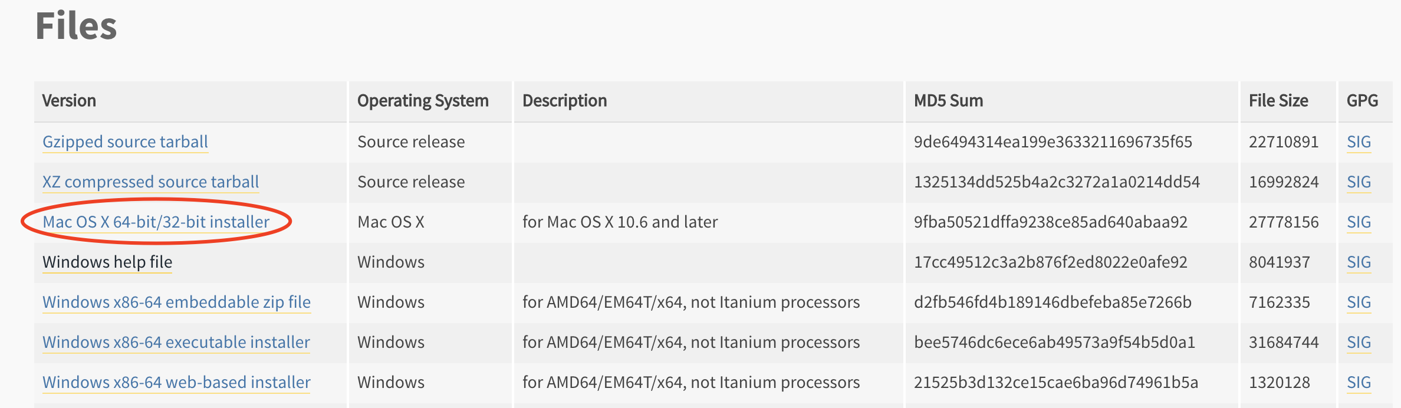Viewport: 1401px width, 408px height.
Task: Open SIG link for Gzipped source tarball
Action: pos(1359,142)
